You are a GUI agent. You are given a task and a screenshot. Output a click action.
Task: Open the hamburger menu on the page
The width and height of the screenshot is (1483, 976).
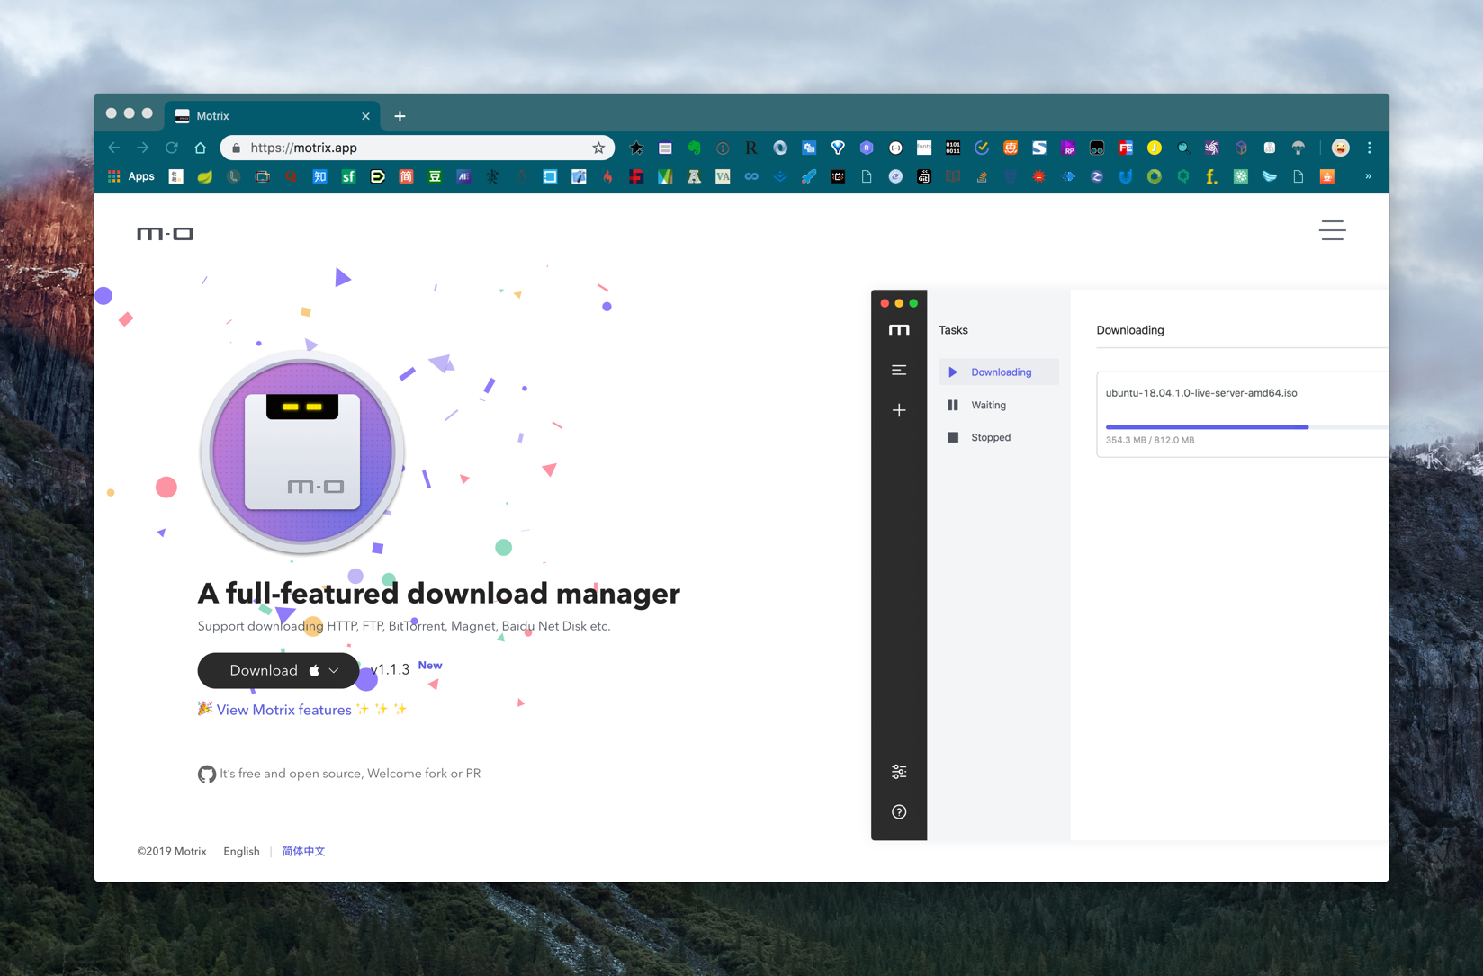[1332, 230]
